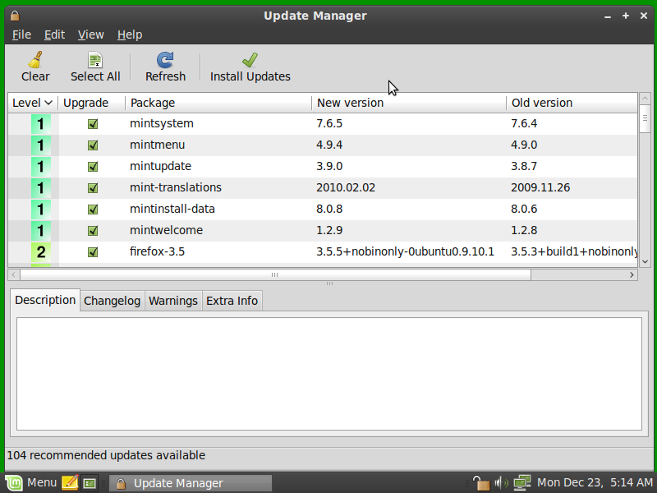Select the mintinstall-data package name
This screenshot has height=493, width=657.
(x=172, y=209)
